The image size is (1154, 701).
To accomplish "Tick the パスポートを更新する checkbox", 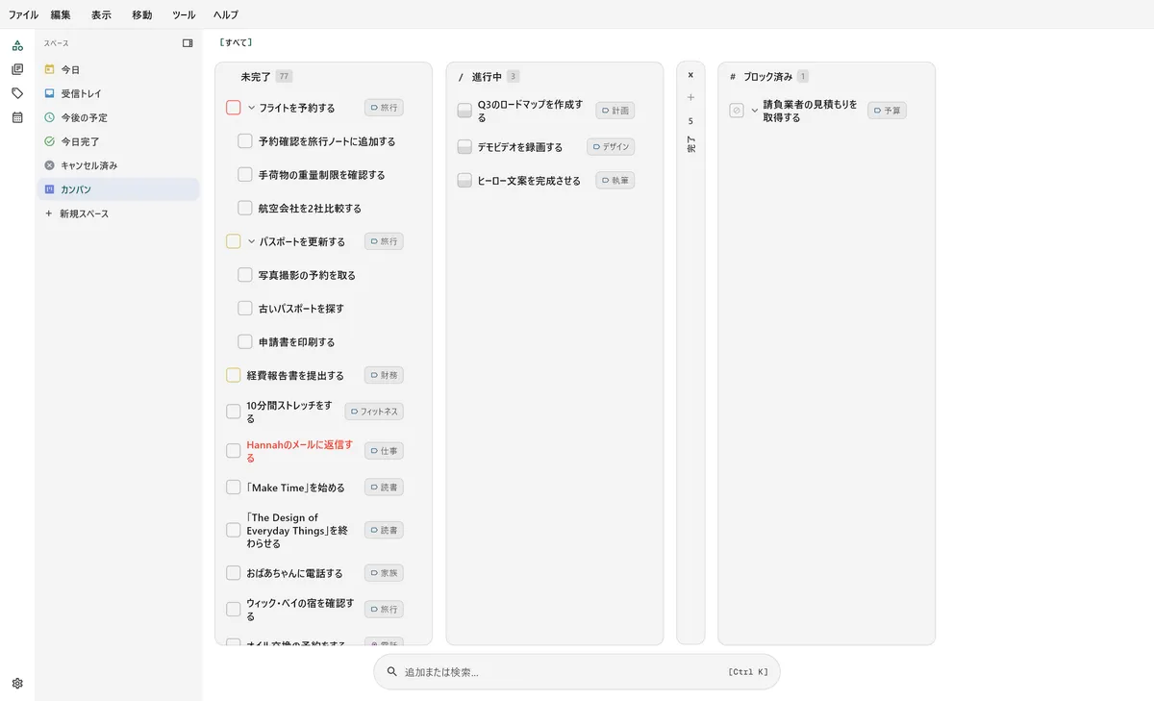I will 234,241.
